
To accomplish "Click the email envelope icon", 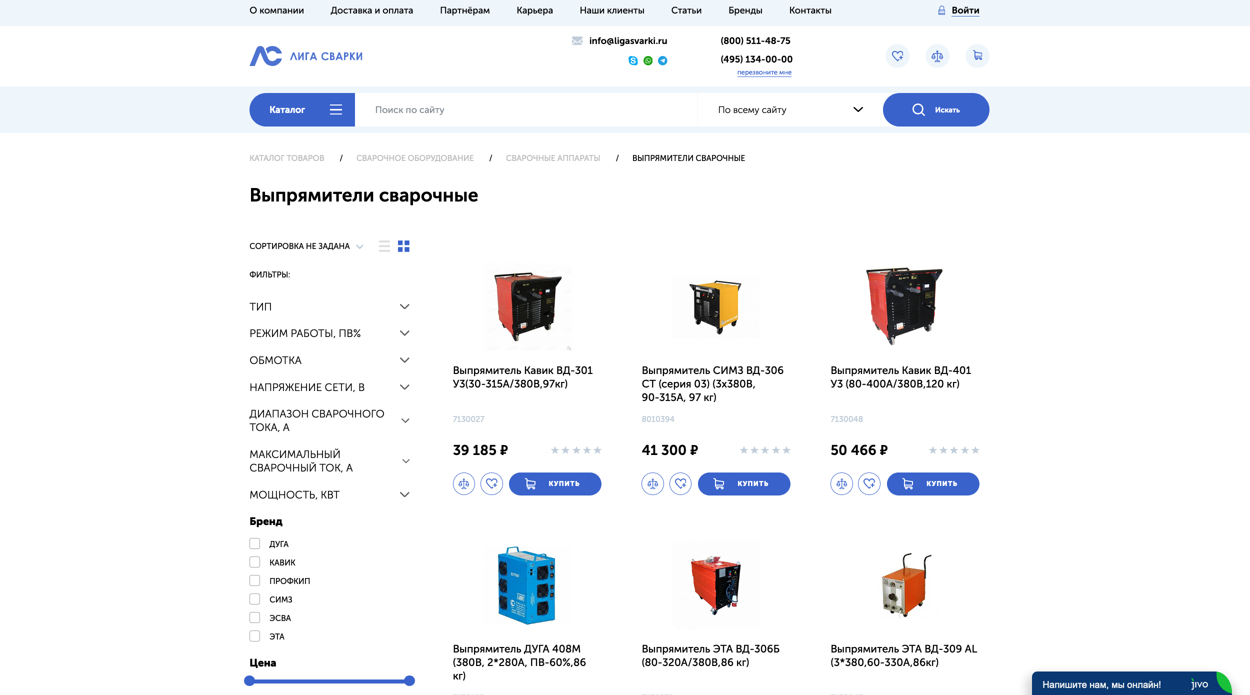I will click(x=577, y=41).
